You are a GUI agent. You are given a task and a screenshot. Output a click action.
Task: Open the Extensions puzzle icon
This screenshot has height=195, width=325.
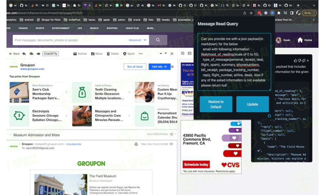click(279, 13)
